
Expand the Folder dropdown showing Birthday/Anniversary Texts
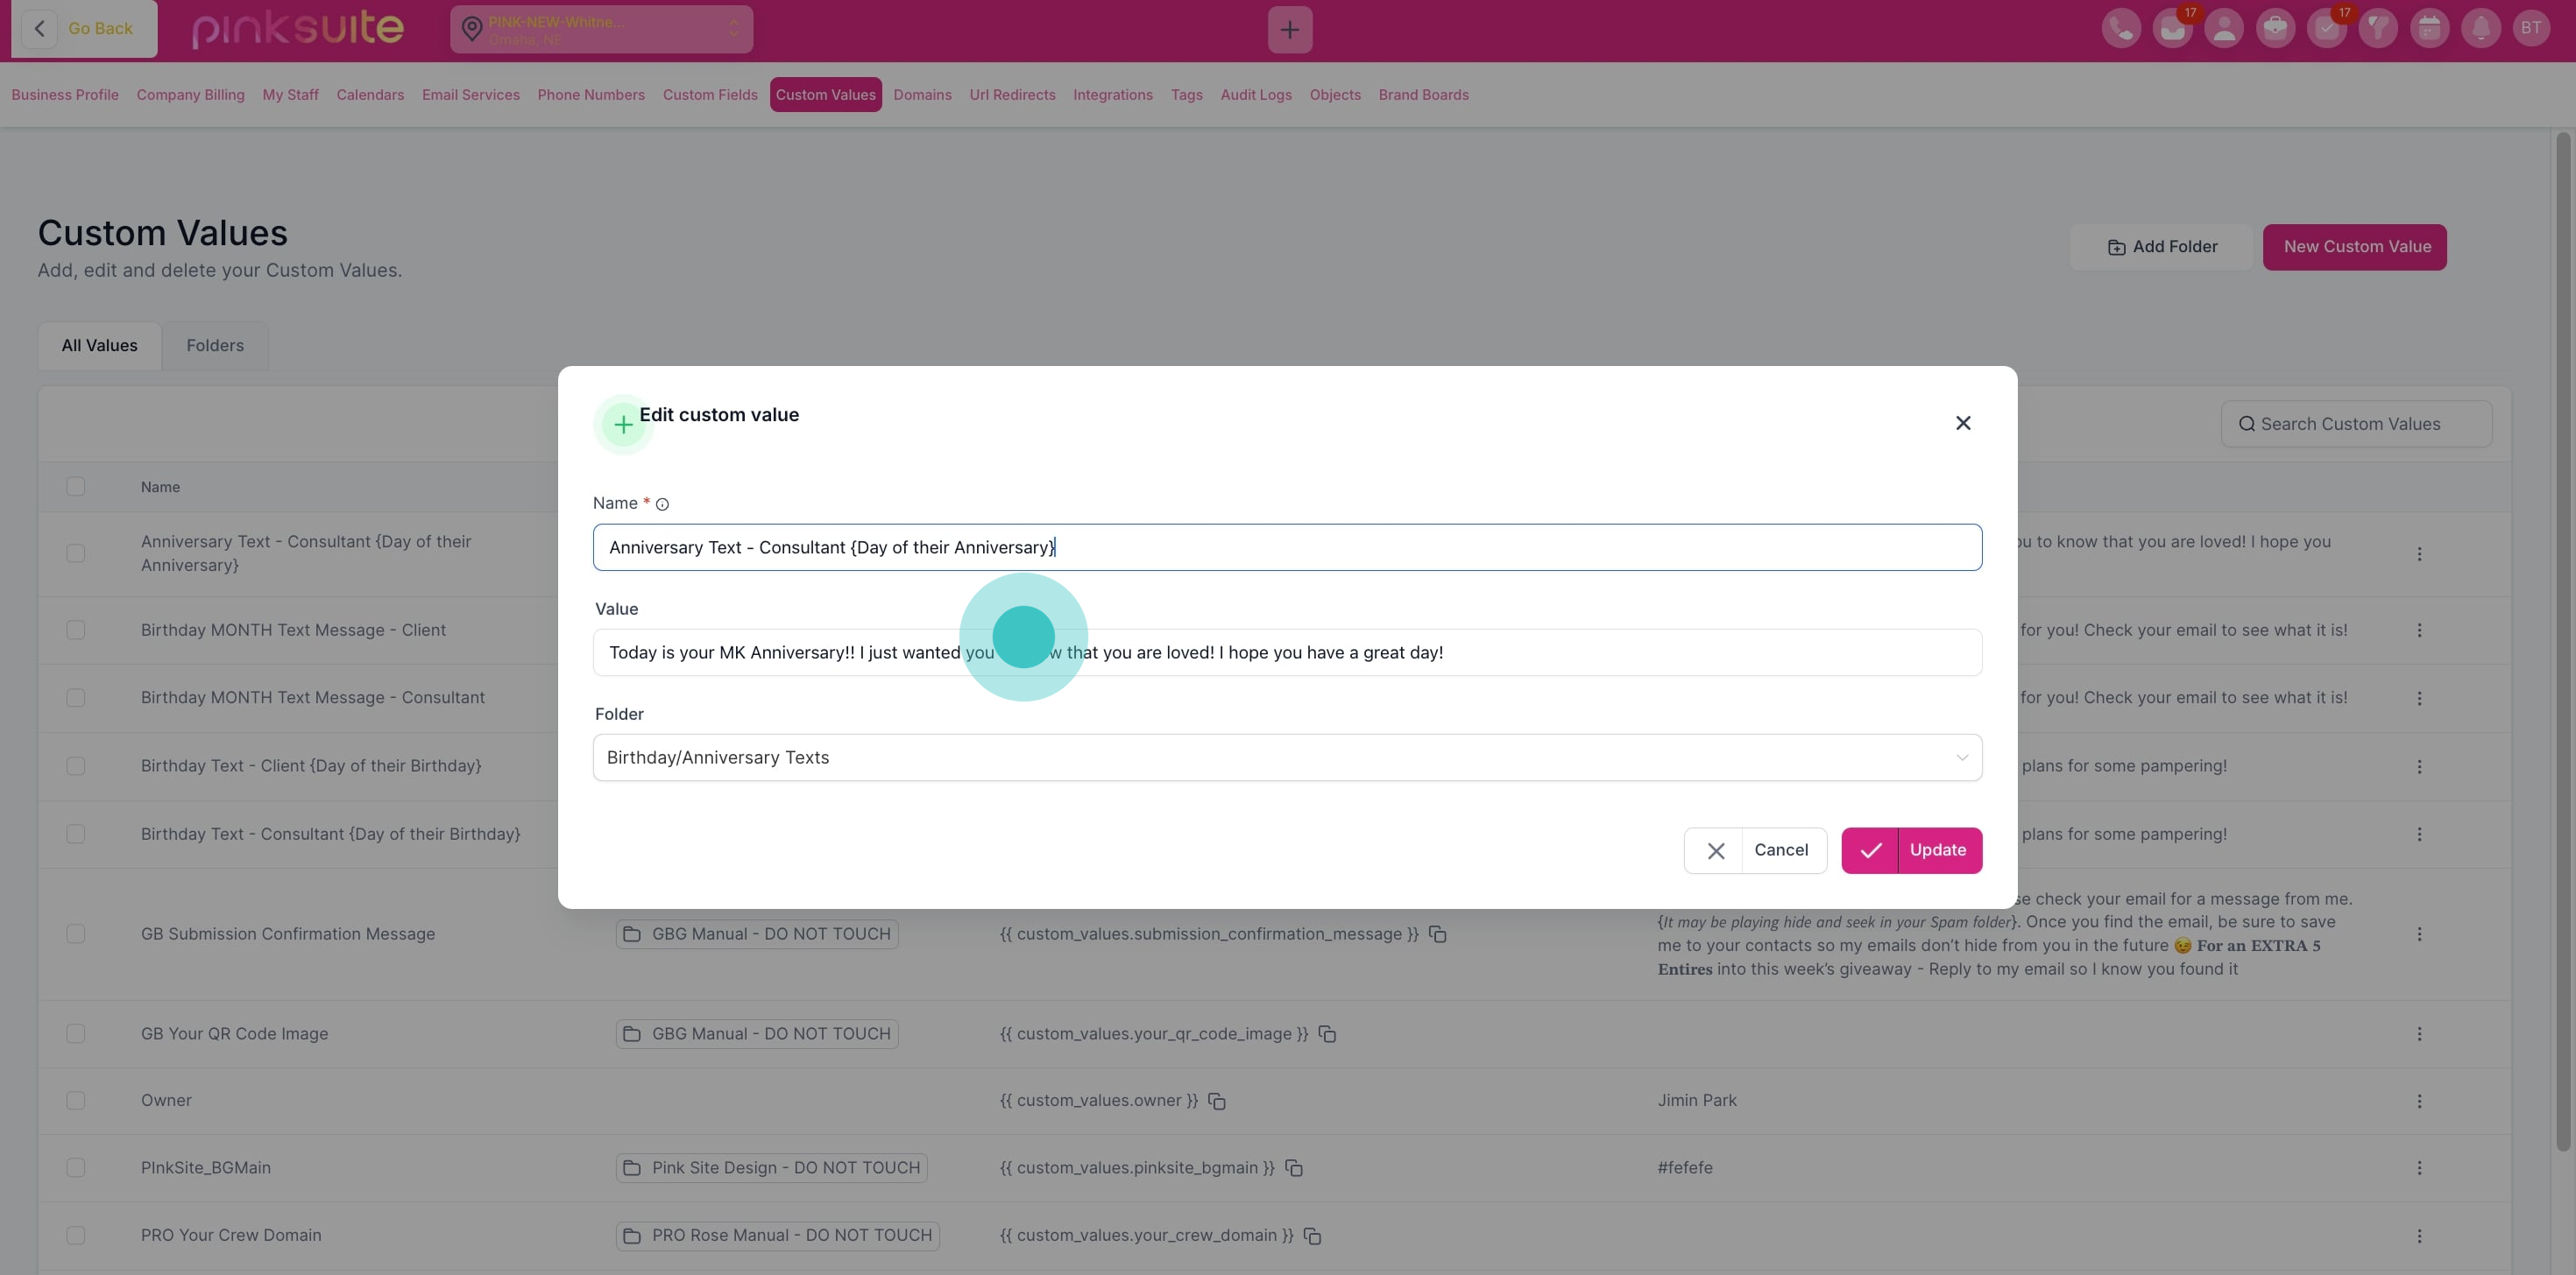click(1287, 757)
